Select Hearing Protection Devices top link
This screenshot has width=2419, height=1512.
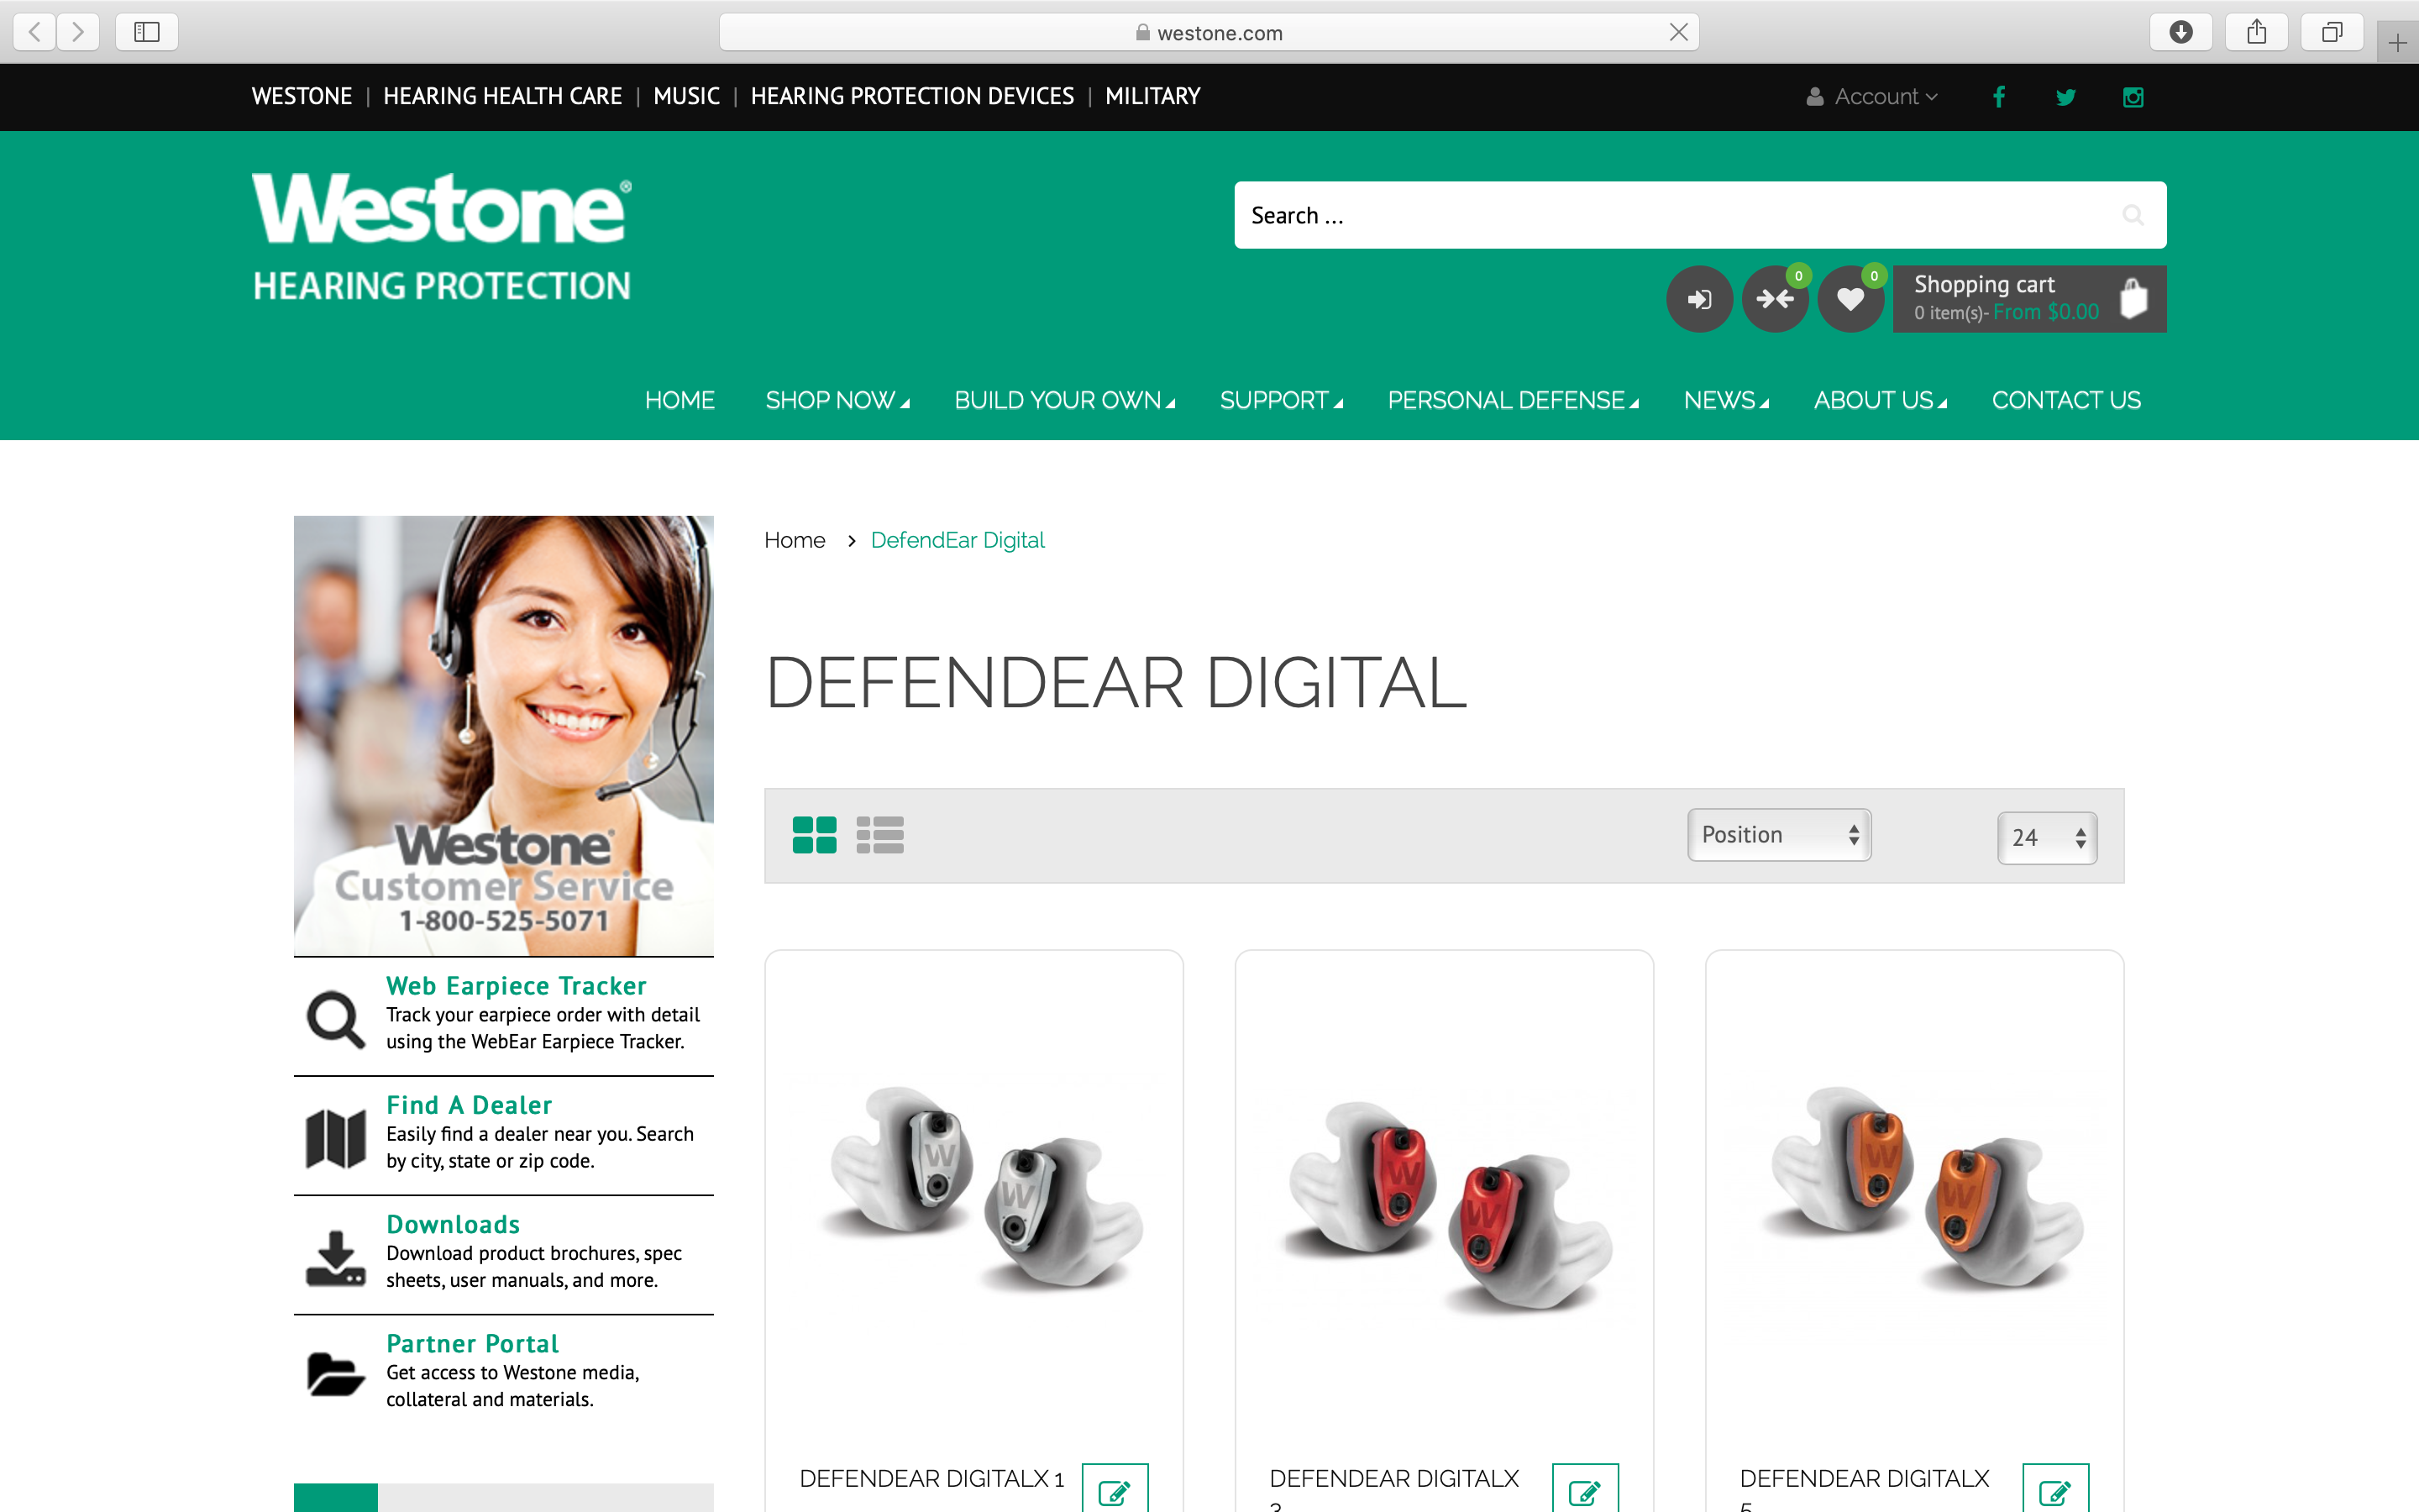[913, 96]
